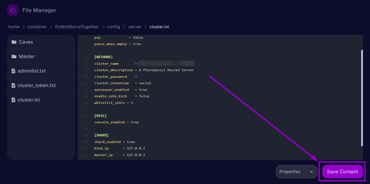Click the cluster.ini file icon in sidebar
370x184 pixels.
click(14, 100)
